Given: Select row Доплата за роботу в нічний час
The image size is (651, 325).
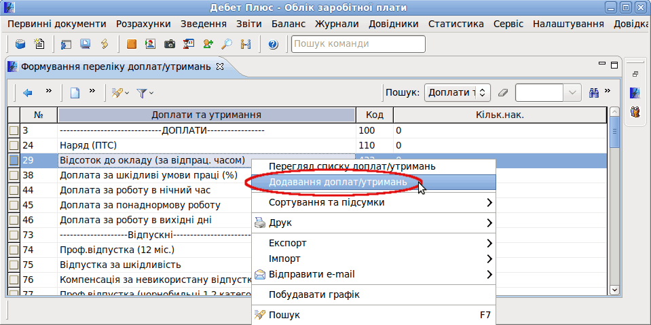Looking at the screenshot, I should coord(135,190).
